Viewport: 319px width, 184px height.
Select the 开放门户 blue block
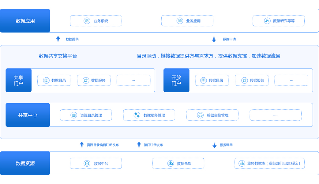(176, 80)
